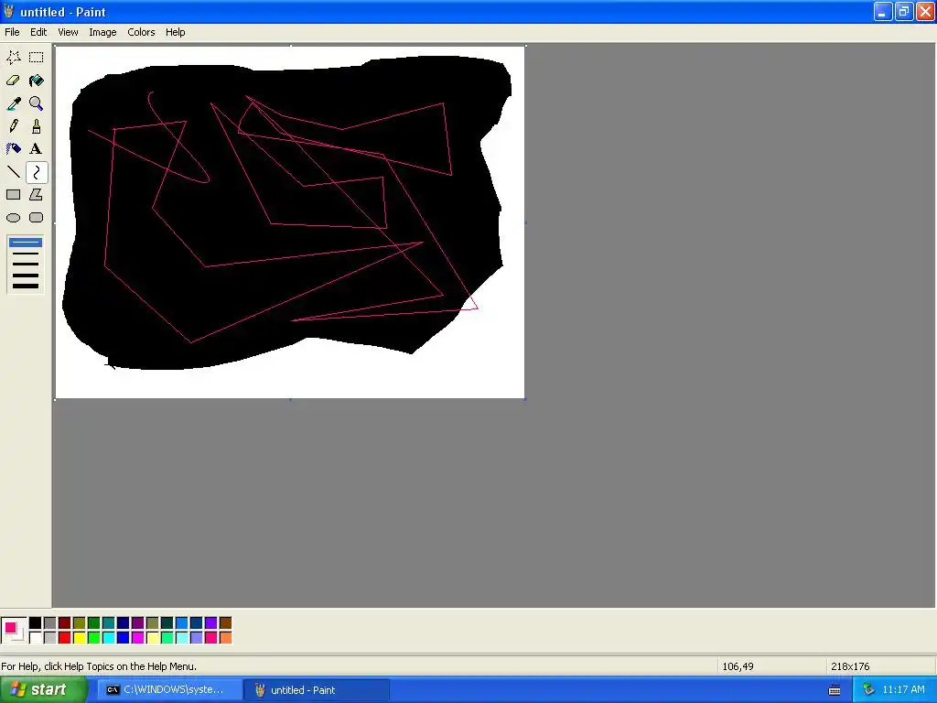Pick the Airbrush tool
This screenshot has width=937, height=703.
coord(14,149)
